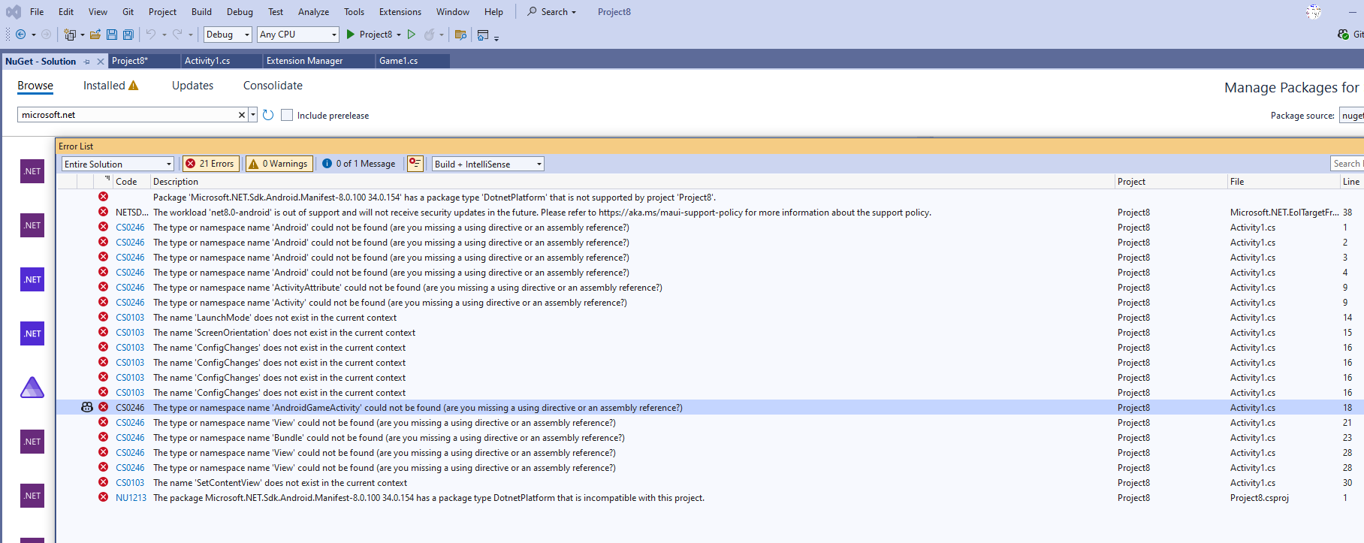
Task: Toggle the 0 of 1 Message filter
Action: pos(359,164)
